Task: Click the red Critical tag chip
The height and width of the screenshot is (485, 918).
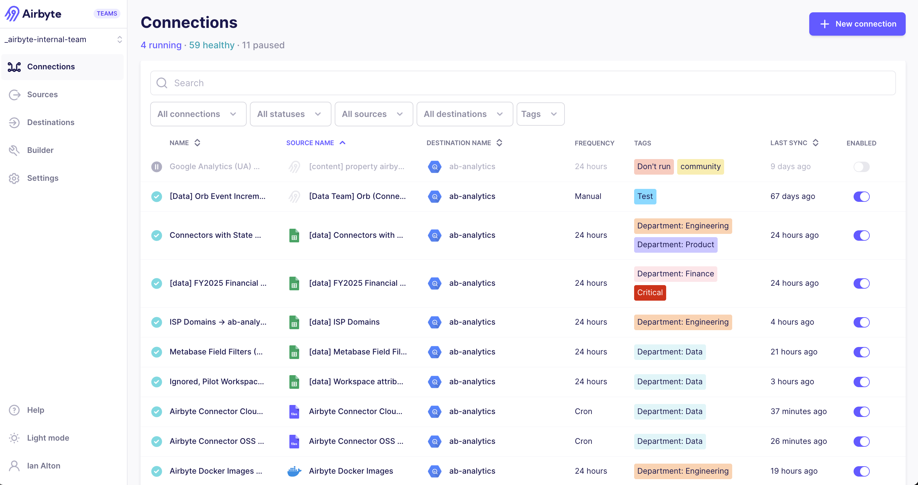Action: (x=650, y=293)
